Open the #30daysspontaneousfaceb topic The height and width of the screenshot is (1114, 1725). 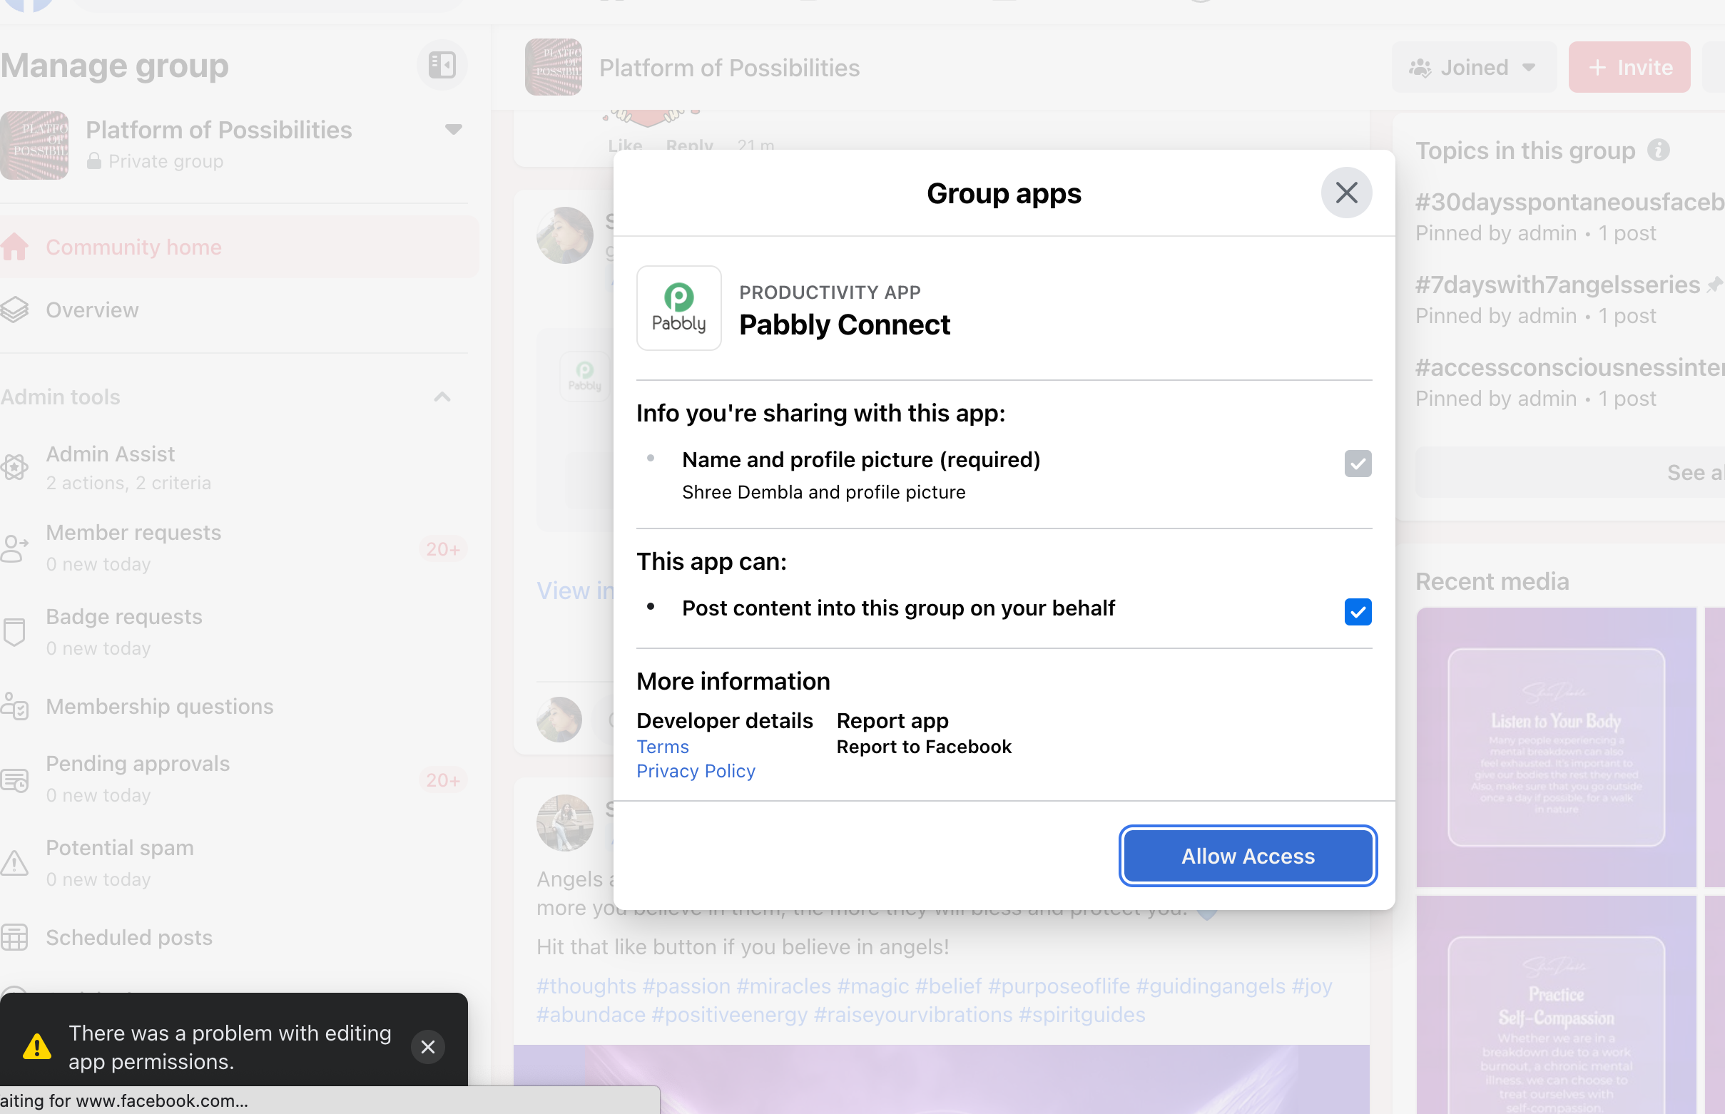click(x=1569, y=202)
